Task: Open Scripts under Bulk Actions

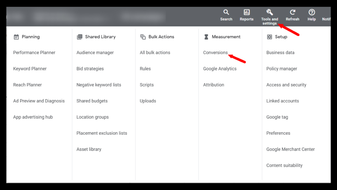Action: coord(147,85)
